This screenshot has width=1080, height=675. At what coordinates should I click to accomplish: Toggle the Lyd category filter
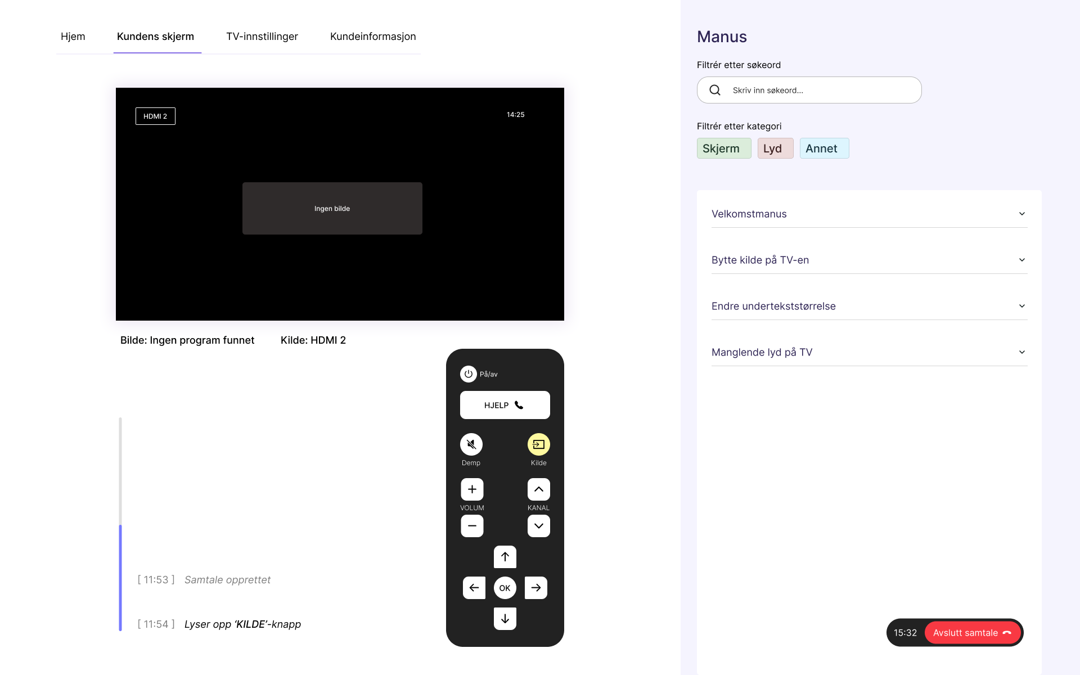pyautogui.click(x=775, y=148)
